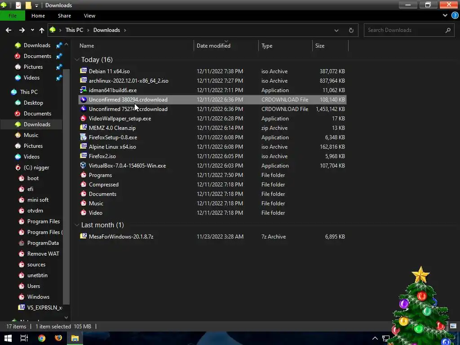Select the Video folder row

coord(212,212)
